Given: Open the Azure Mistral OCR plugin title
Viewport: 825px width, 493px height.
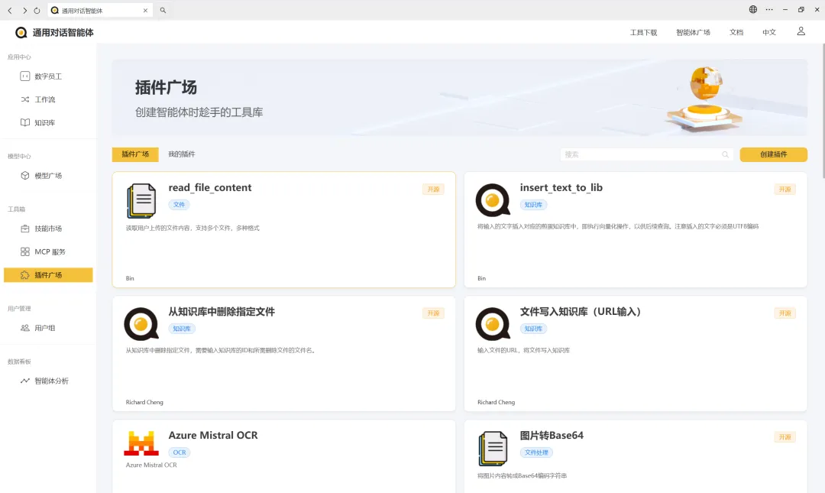Looking at the screenshot, I should (213, 436).
